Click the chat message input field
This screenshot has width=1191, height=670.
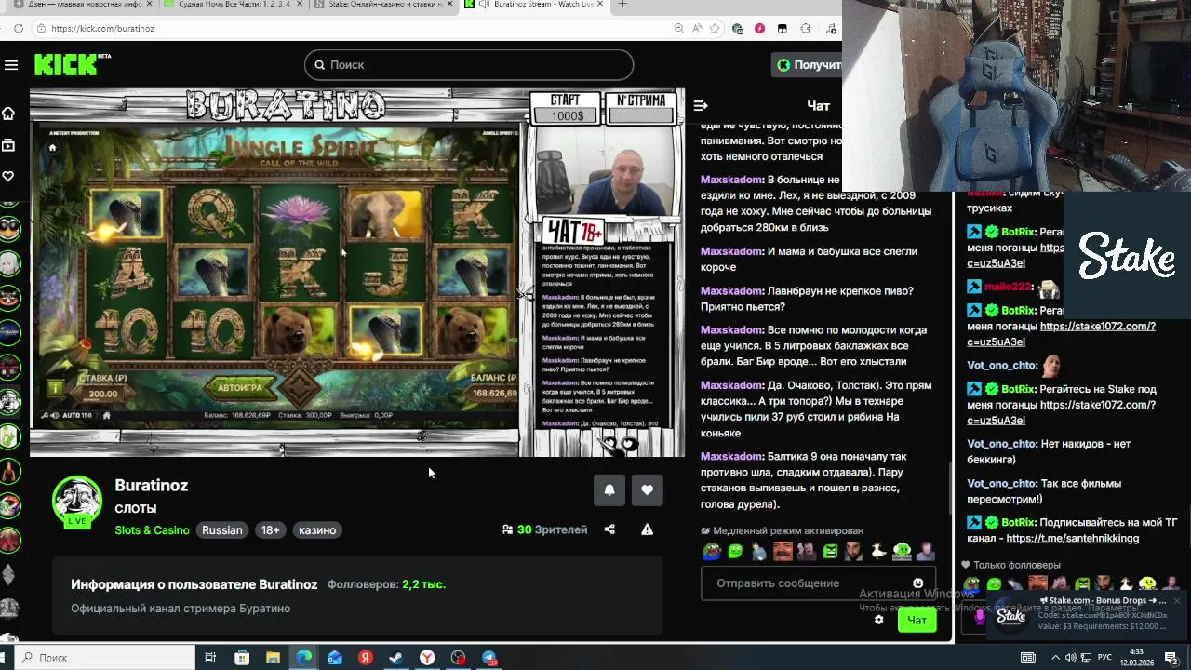tap(818, 583)
